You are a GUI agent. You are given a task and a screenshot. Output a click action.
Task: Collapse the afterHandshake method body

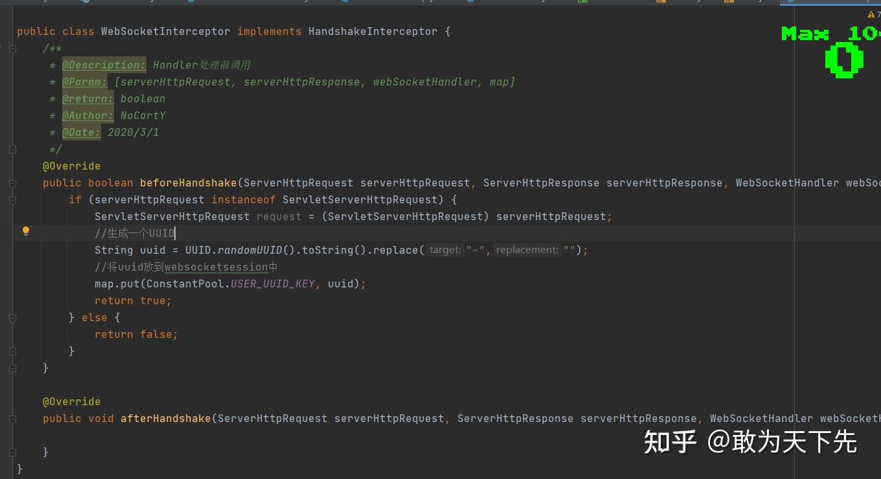pyautogui.click(x=12, y=419)
